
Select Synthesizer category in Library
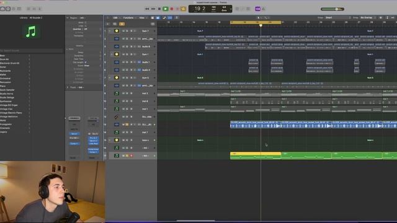pos(6,102)
